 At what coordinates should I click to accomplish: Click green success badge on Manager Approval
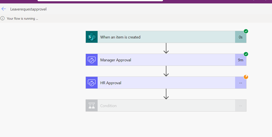point(246,54)
